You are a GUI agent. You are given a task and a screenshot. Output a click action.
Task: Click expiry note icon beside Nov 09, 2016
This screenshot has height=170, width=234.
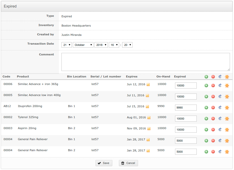tap(149, 129)
